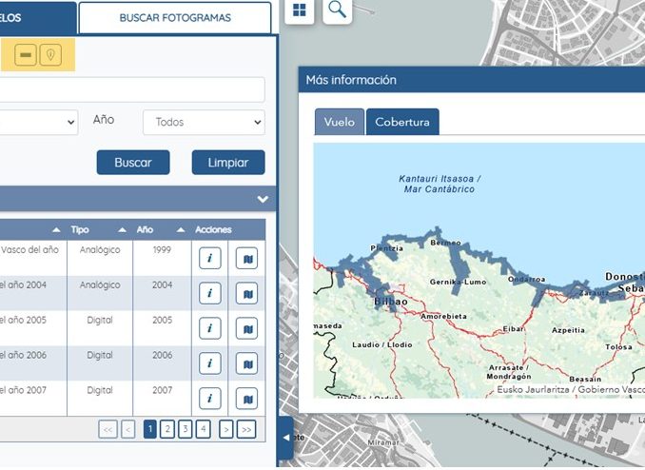Switch to the Cobertura tab
Viewport: 645px width, 470px height.
(x=401, y=122)
